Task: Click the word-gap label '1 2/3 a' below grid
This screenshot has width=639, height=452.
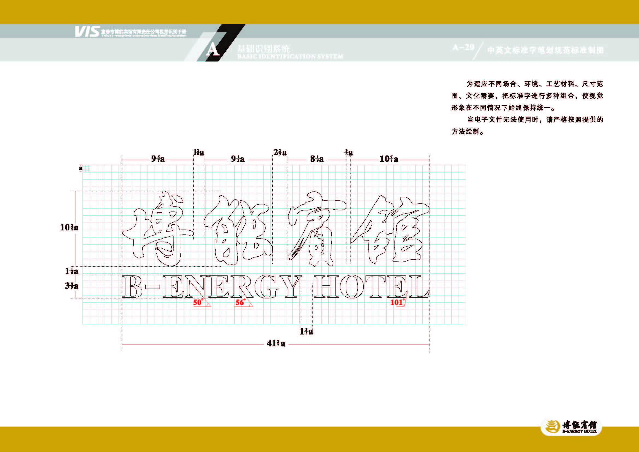Action: click(x=306, y=331)
